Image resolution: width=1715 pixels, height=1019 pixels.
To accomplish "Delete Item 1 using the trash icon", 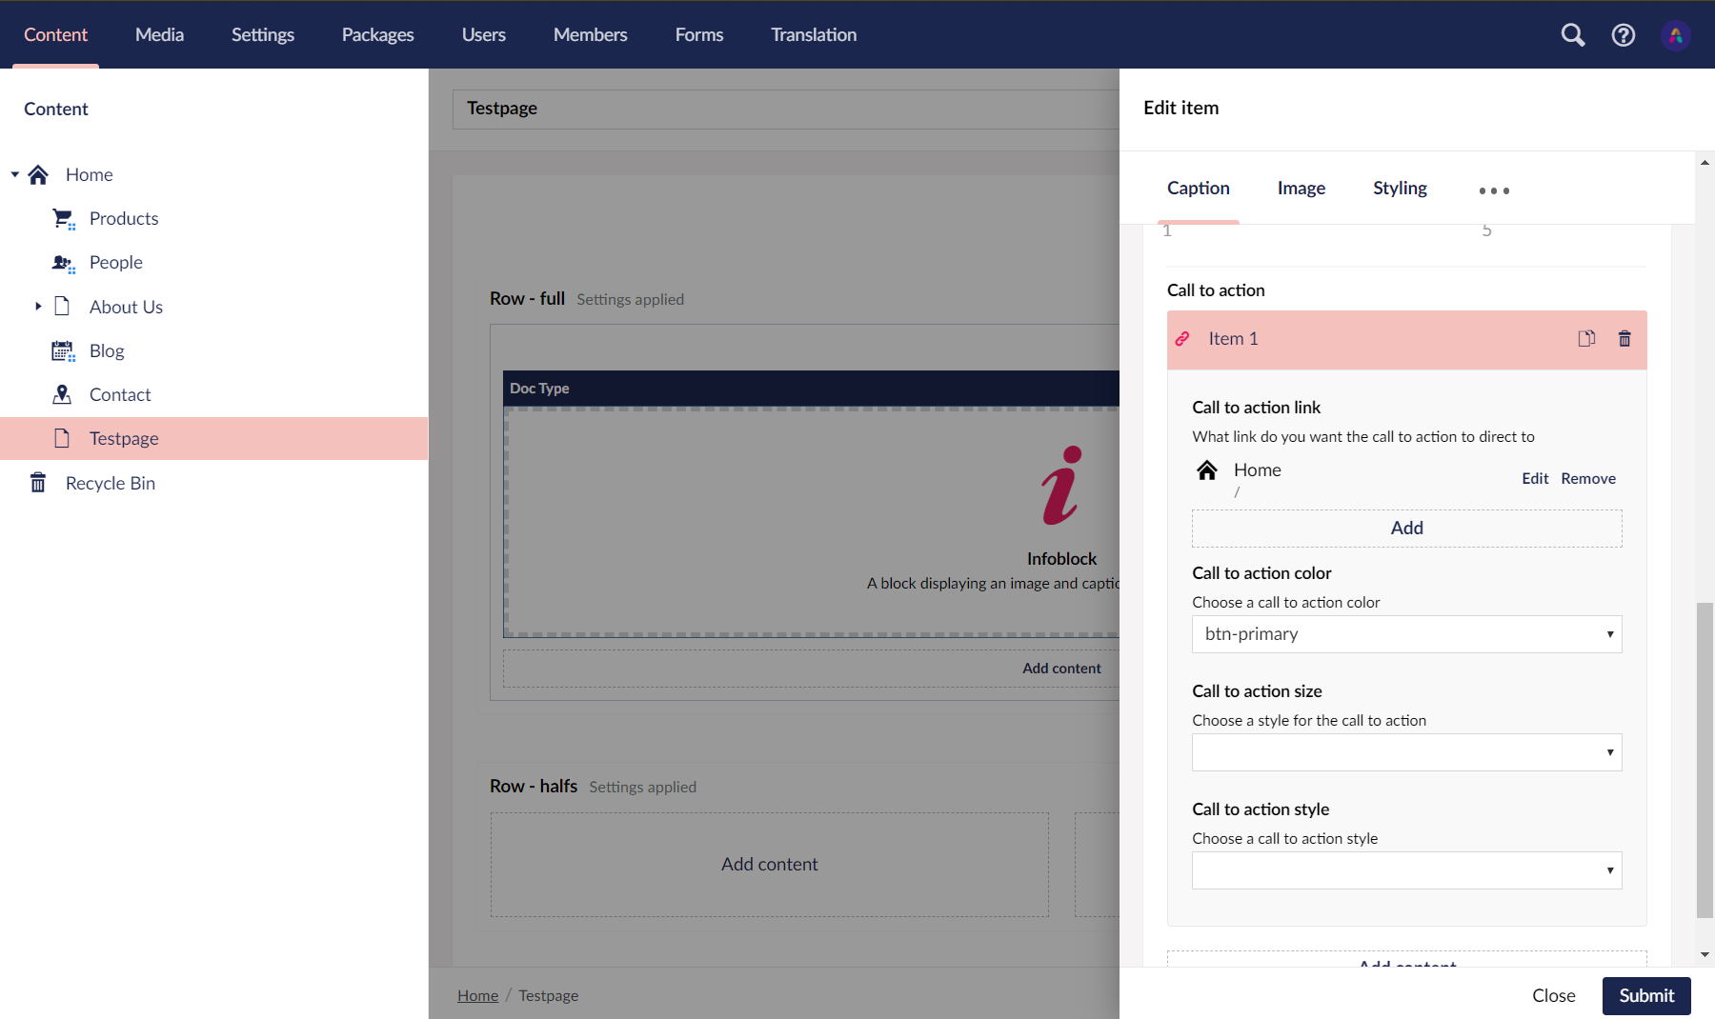I will click(x=1625, y=338).
